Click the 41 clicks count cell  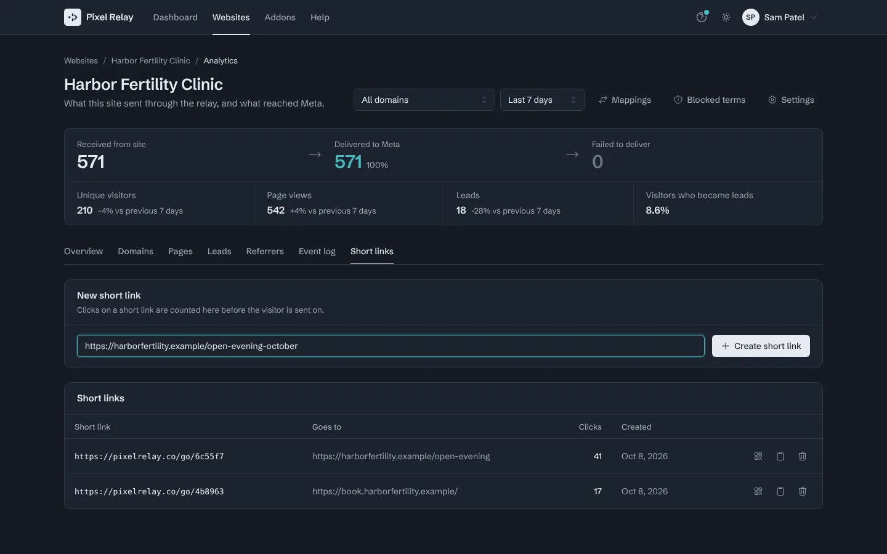(x=597, y=456)
